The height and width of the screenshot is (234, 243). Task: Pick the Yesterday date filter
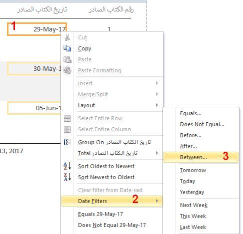click(192, 192)
